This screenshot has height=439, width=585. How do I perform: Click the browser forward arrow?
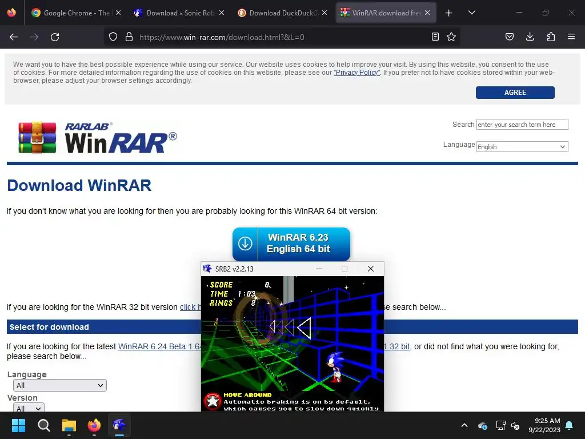tap(34, 37)
